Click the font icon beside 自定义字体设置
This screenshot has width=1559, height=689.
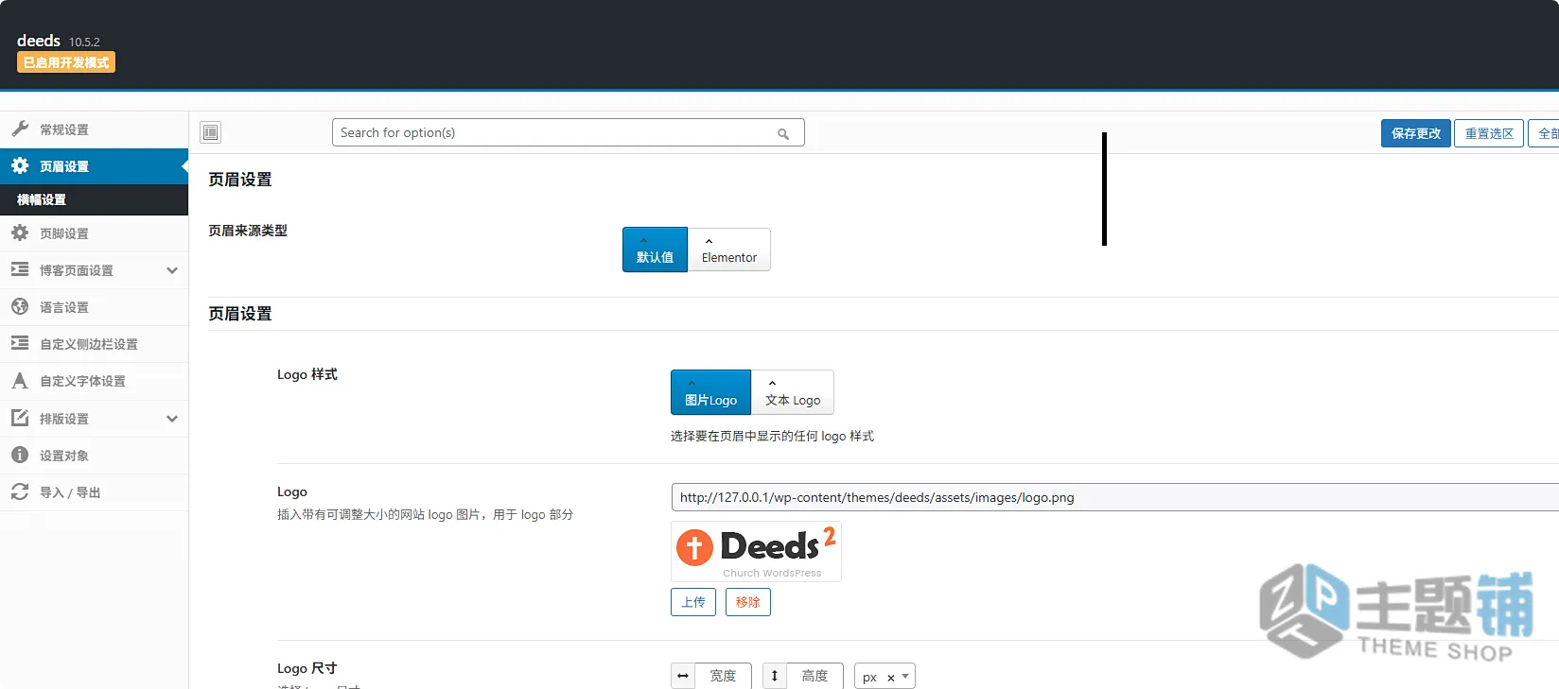coord(20,381)
